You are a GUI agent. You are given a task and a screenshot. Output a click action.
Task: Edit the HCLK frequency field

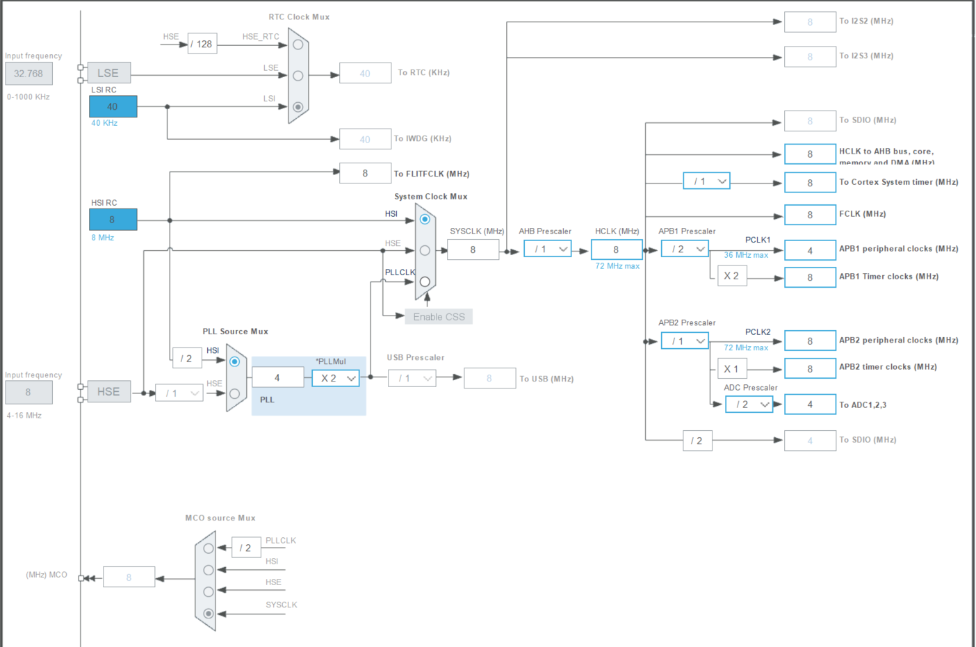pos(616,249)
